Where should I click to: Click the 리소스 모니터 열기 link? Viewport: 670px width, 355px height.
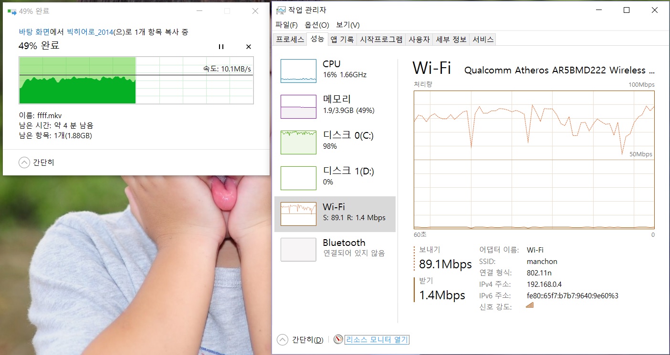[377, 340]
